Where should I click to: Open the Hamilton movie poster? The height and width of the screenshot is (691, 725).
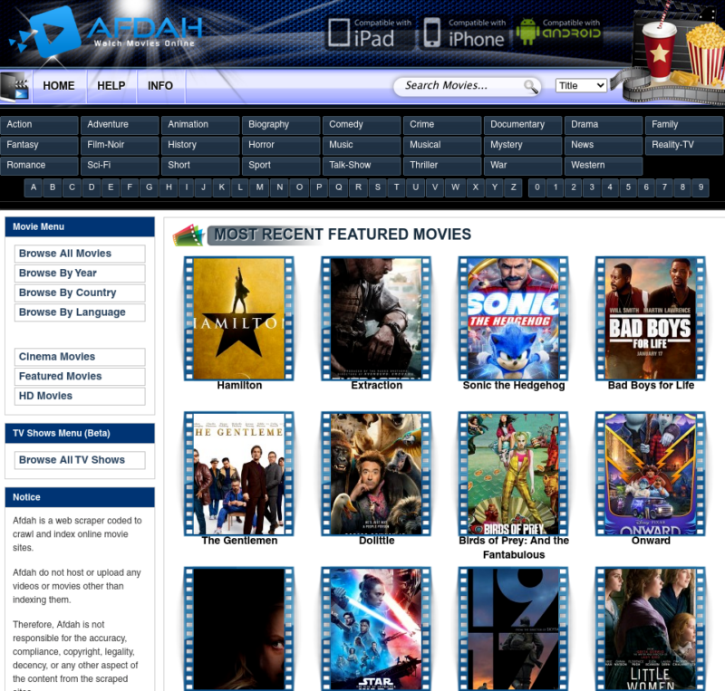click(239, 319)
